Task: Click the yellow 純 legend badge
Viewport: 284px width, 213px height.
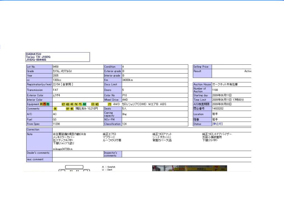Action: click(42, 104)
